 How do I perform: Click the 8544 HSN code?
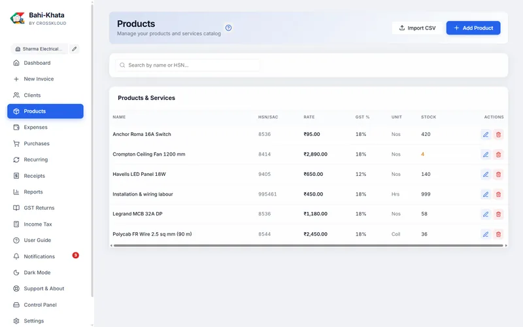tap(265, 234)
